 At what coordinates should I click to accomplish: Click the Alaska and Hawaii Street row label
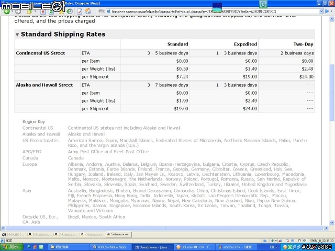coord(44,85)
